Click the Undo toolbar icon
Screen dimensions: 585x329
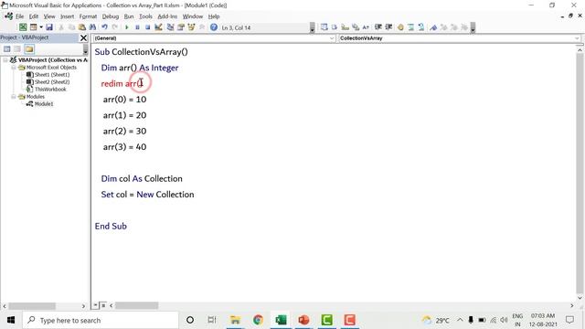pyautogui.click(x=105, y=27)
